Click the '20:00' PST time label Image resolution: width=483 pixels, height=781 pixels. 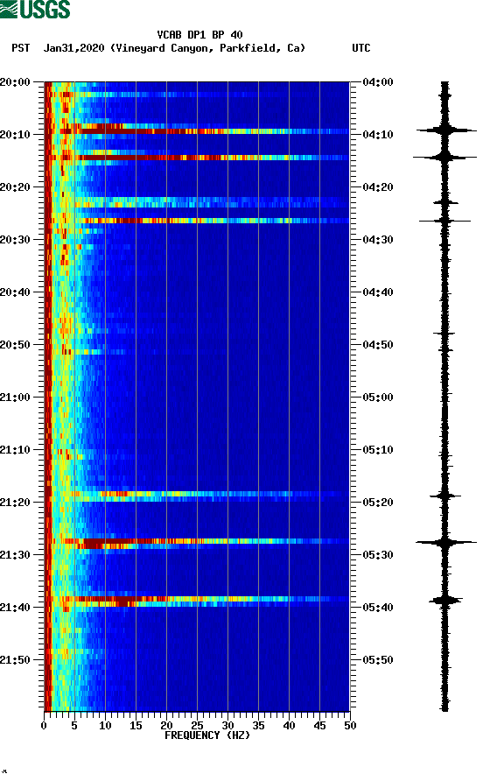[15, 82]
